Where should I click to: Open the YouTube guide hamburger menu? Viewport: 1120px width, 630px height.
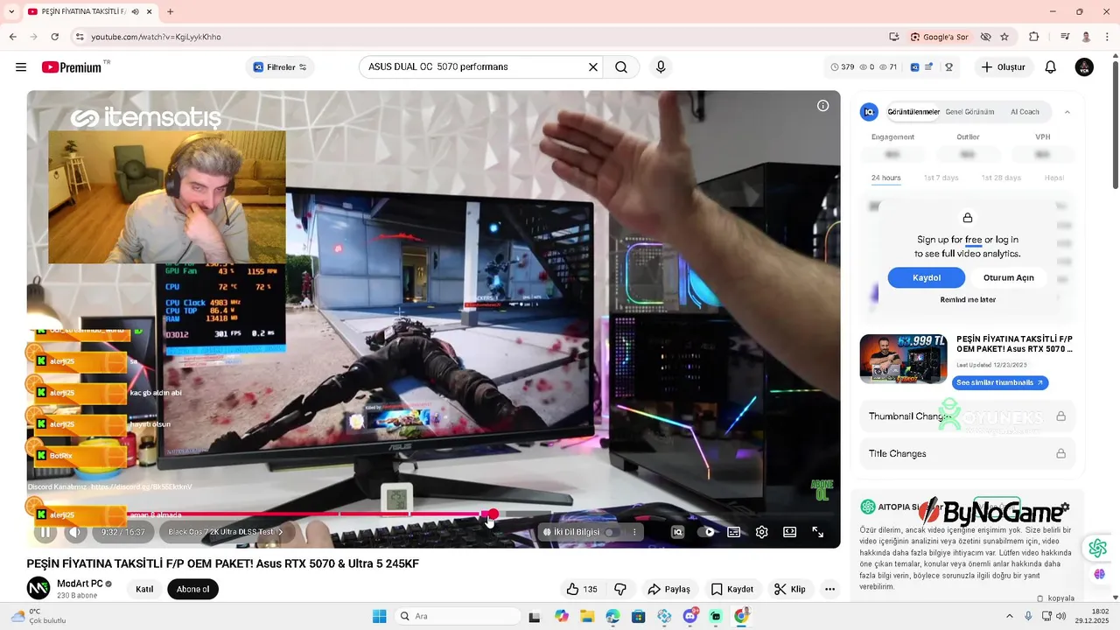coord(21,67)
